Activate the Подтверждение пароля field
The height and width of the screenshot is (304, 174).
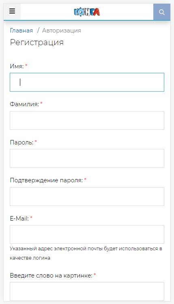pyautogui.click(x=87, y=197)
